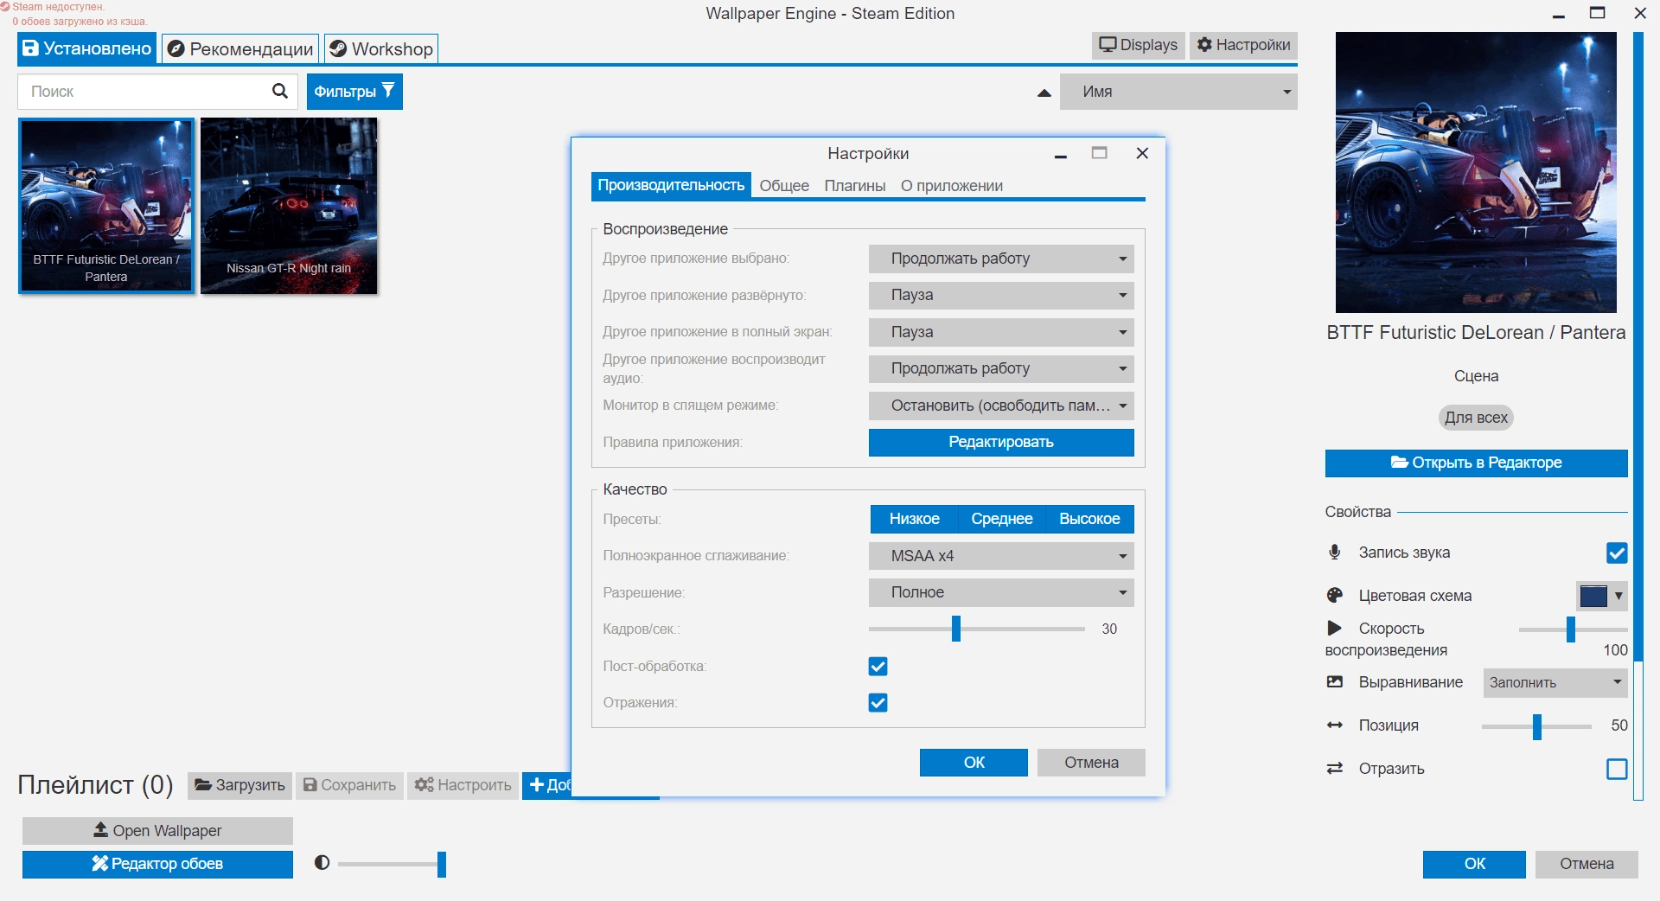Viewport: 1660px width, 901px height.
Task: Click Отмена in Настройки dialog
Action: 1091,763
